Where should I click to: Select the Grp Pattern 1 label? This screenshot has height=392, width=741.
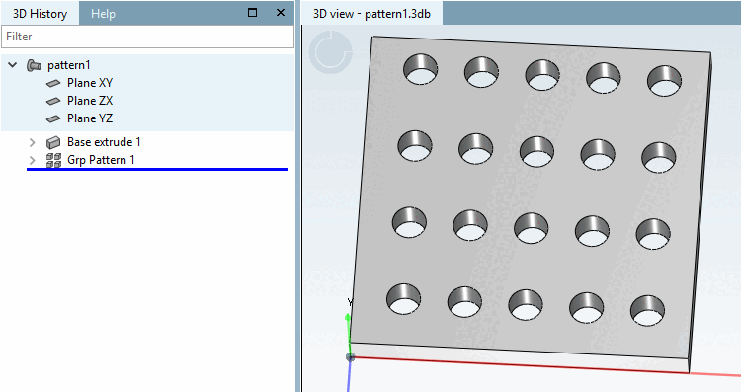101,160
